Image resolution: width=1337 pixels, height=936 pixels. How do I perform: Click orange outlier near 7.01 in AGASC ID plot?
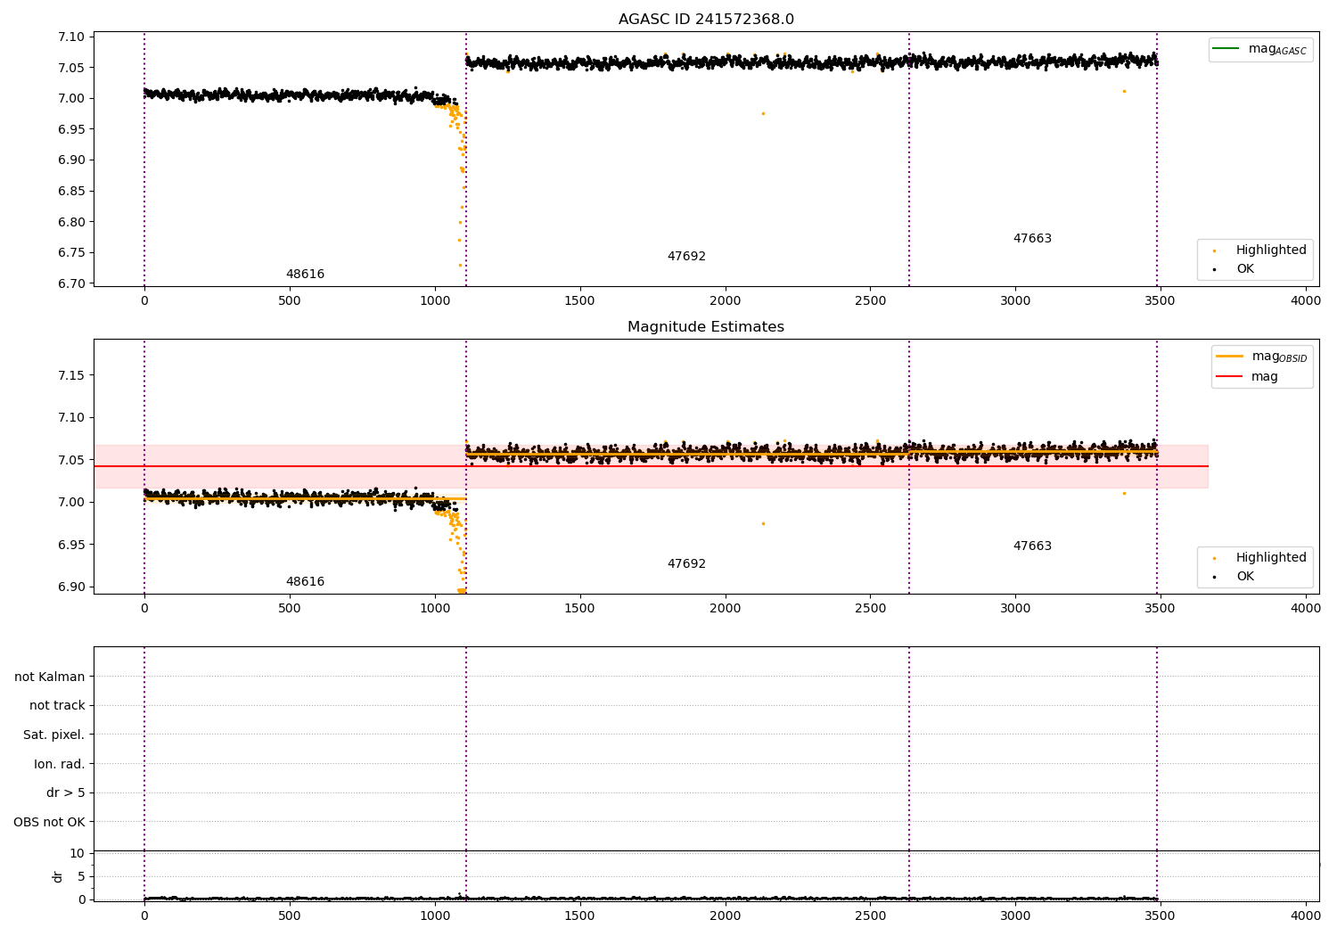coord(1124,91)
